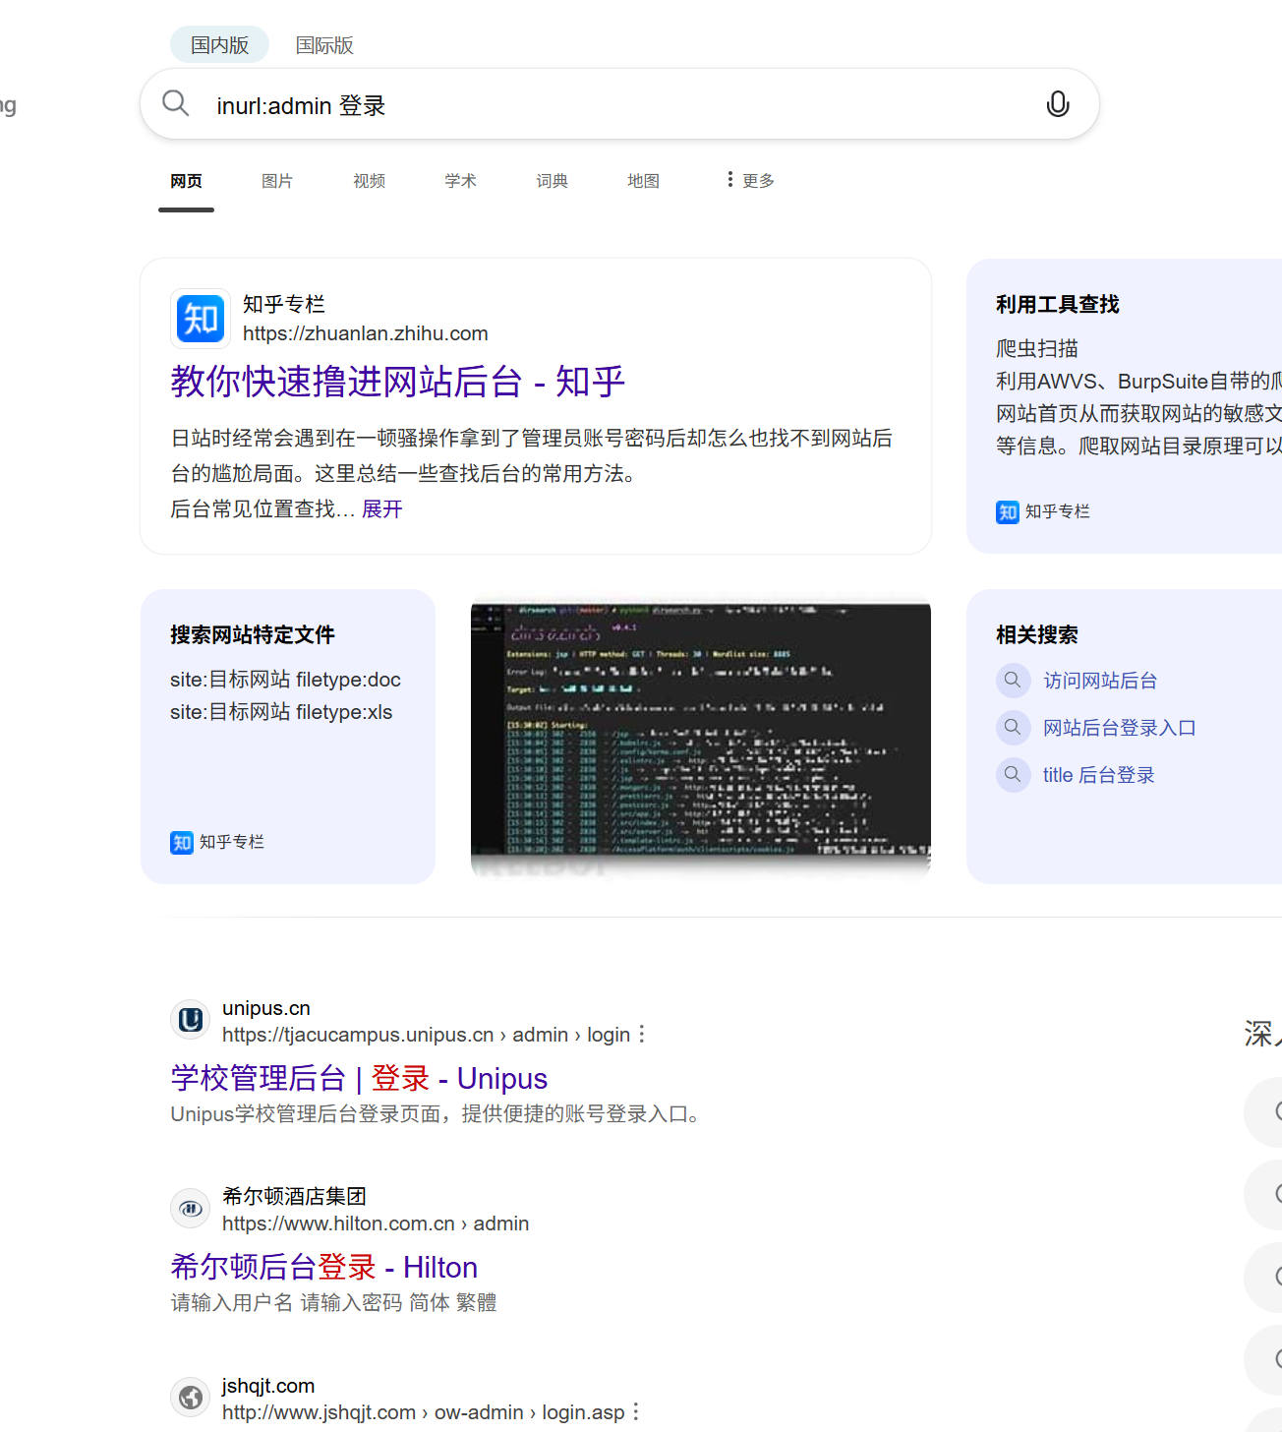1282x1432 pixels.
Task: Expand the answer snippet with 展开
Action: coord(382,508)
